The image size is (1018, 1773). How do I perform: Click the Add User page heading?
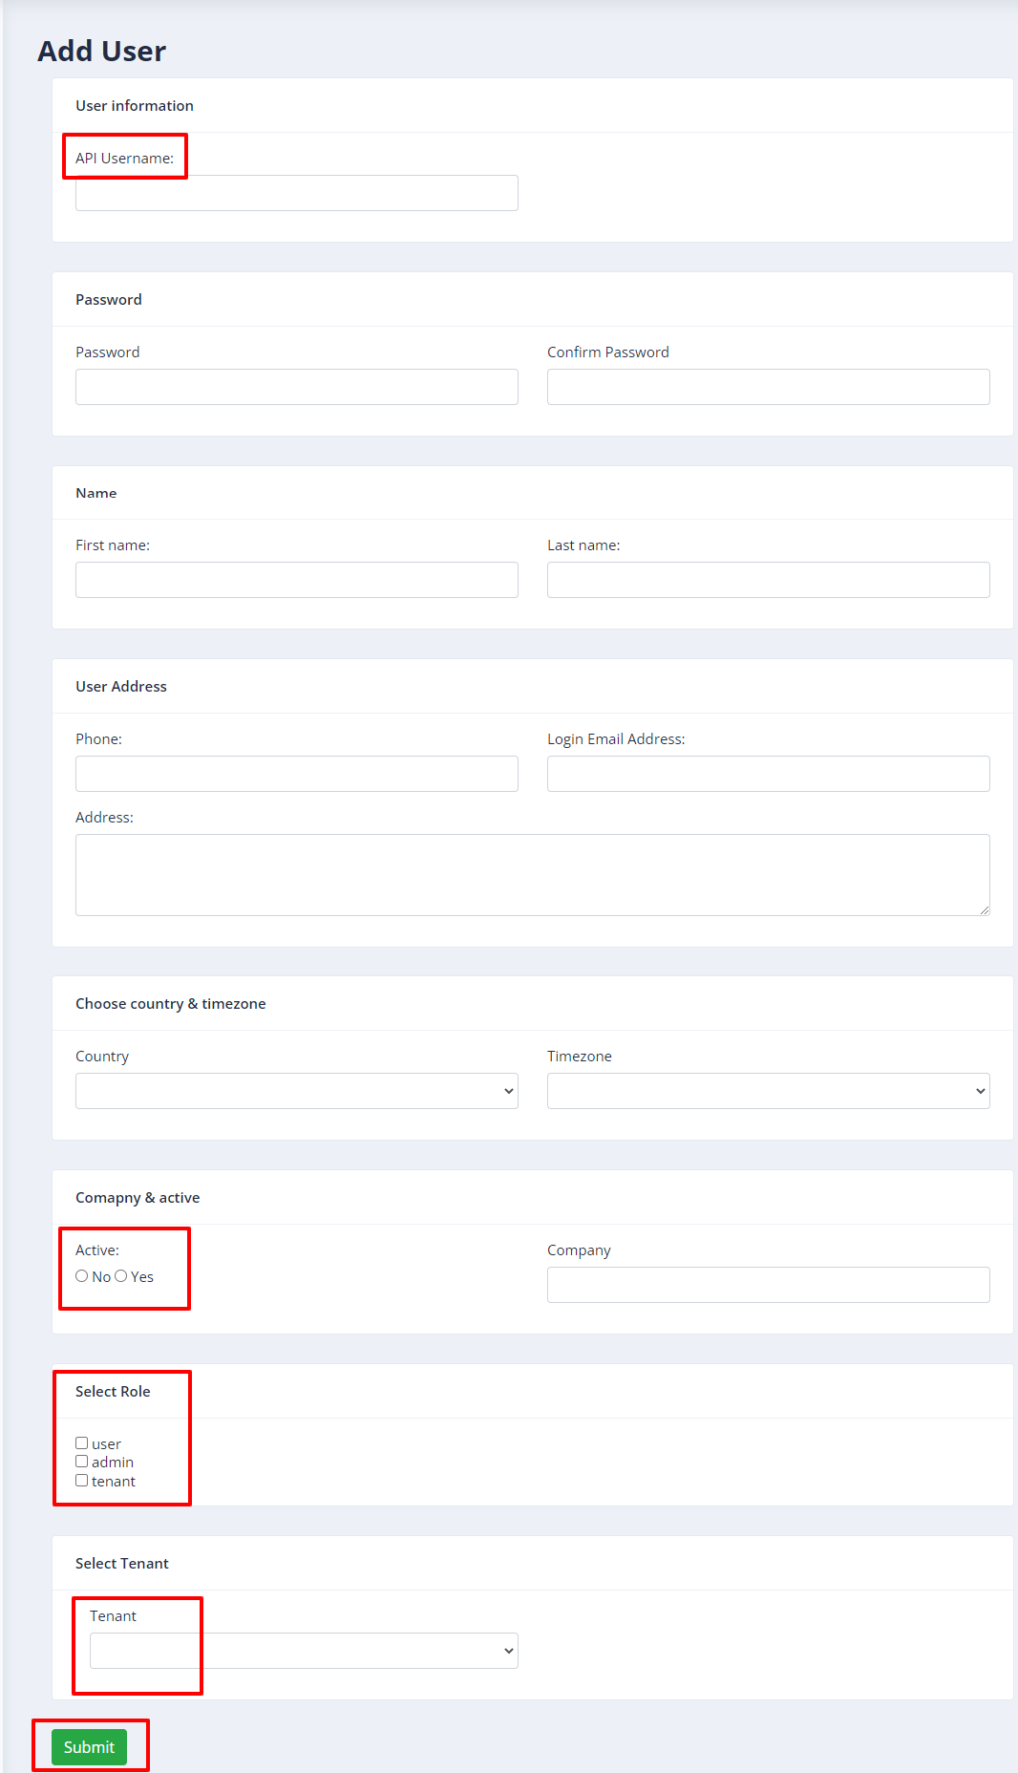click(101, 51)
